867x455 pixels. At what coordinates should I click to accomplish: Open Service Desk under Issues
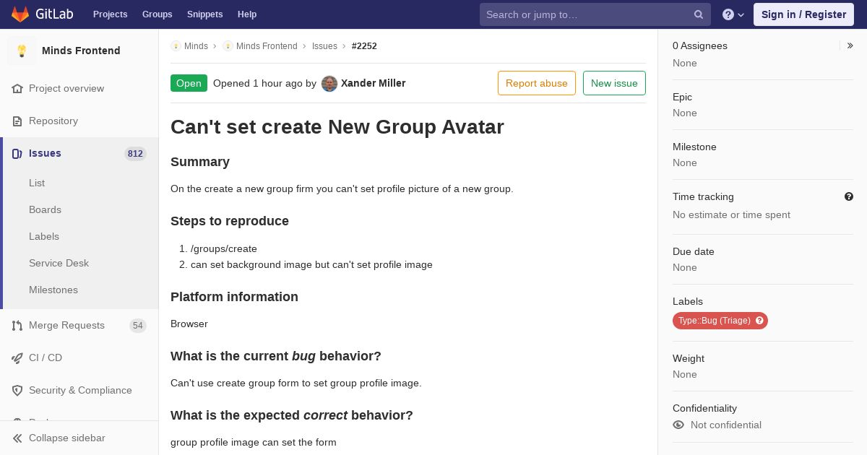pos(59,263)
